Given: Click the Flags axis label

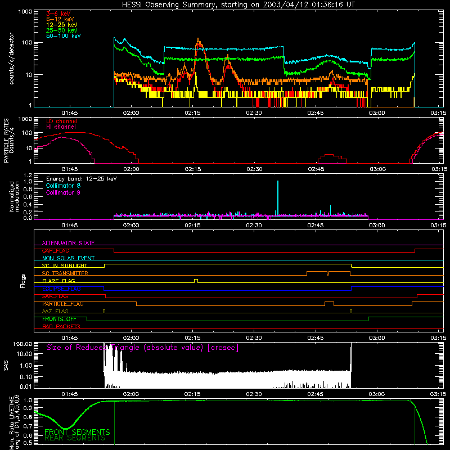Looking at the screenshot, I should [x=23, y=281].
